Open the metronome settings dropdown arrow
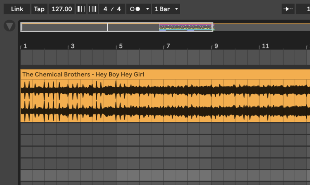Screen dimensions: 310x185 [148, 9]
